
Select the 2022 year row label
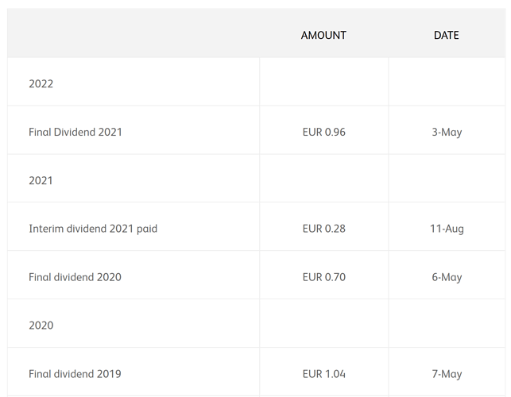click(41, 83)
